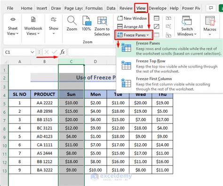Screen dimensions: 223x186
Task: Select column C header
Action: pos(71,62)
